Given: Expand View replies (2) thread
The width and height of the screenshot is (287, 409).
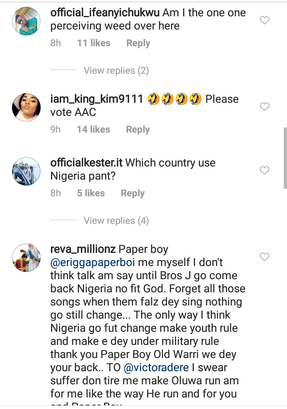Looking at the screenshot, I should tap(116, 70).
